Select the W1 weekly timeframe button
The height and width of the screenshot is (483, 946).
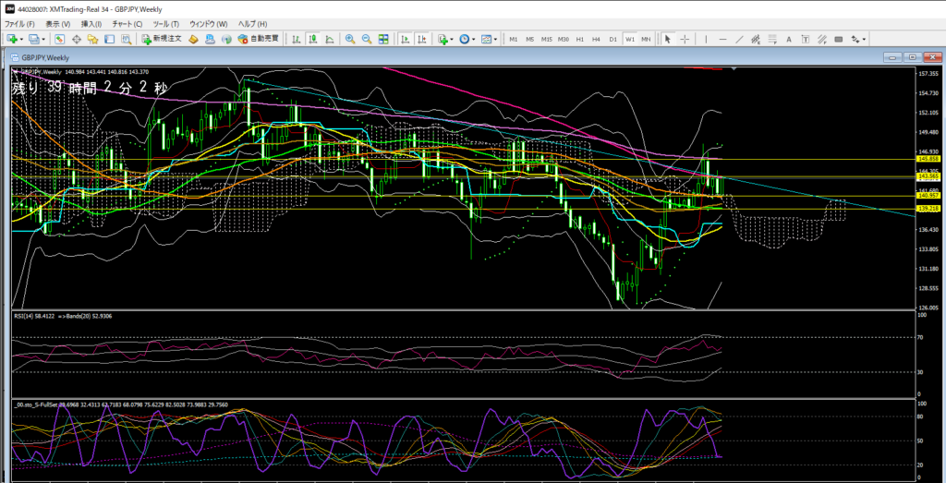click(630, 39)
